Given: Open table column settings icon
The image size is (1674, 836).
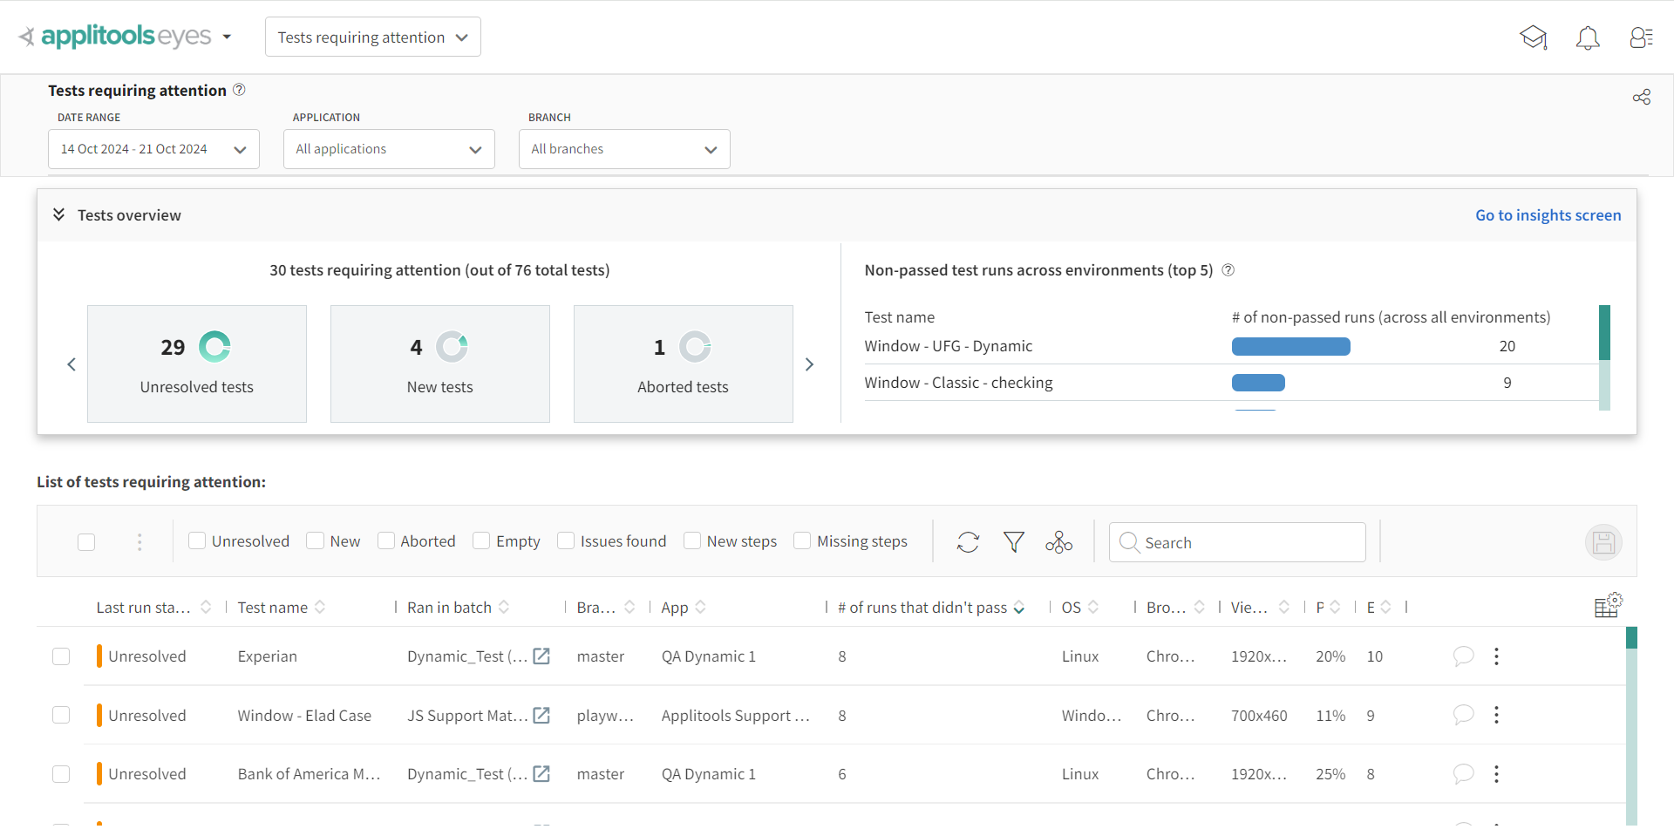Looking at the screenshot, I should pyautogui.click(x=1608, y=605).
